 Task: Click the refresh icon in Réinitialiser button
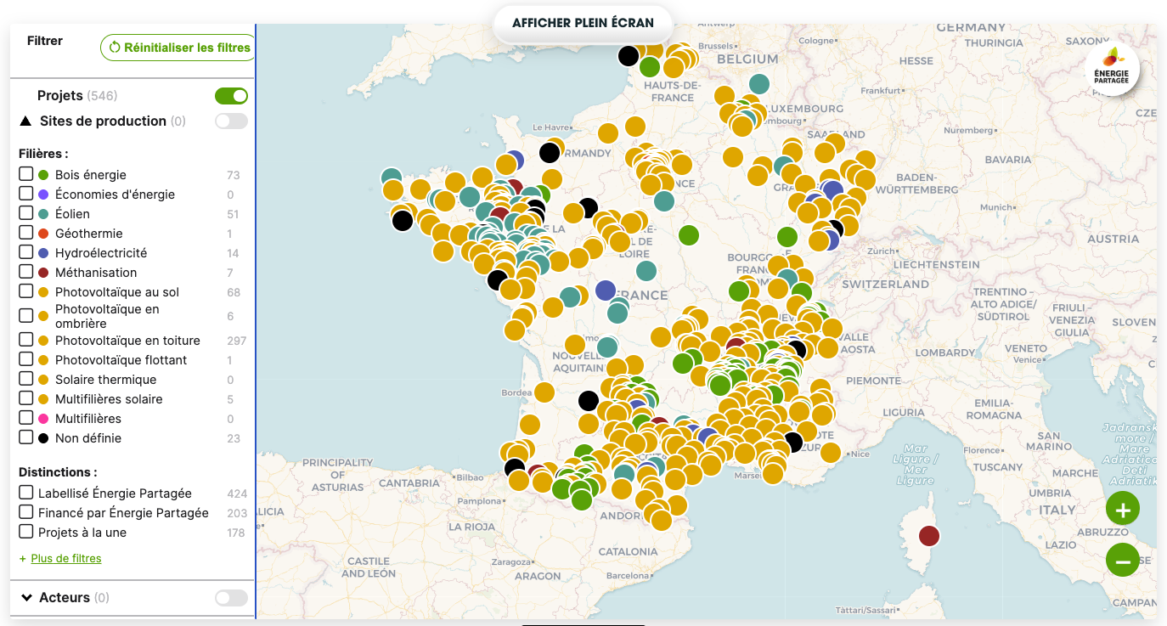coord(115,48)
